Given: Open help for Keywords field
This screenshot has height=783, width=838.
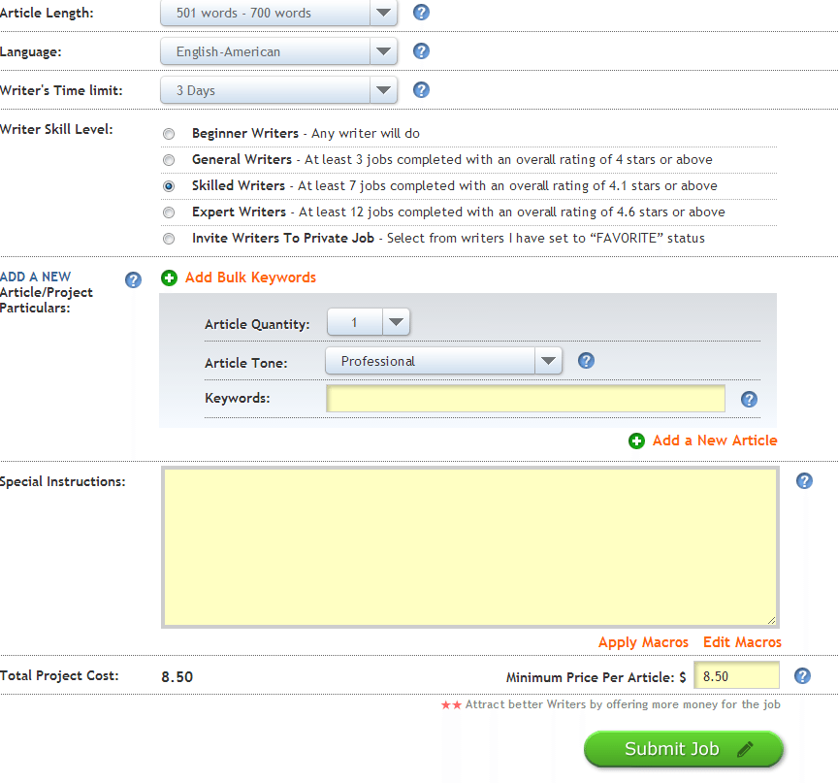Looking at the screenshot, I should [749, 399].
